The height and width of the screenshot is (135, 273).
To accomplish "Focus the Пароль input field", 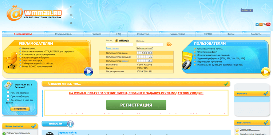I will pyautogui.click(x=150, y=44).
